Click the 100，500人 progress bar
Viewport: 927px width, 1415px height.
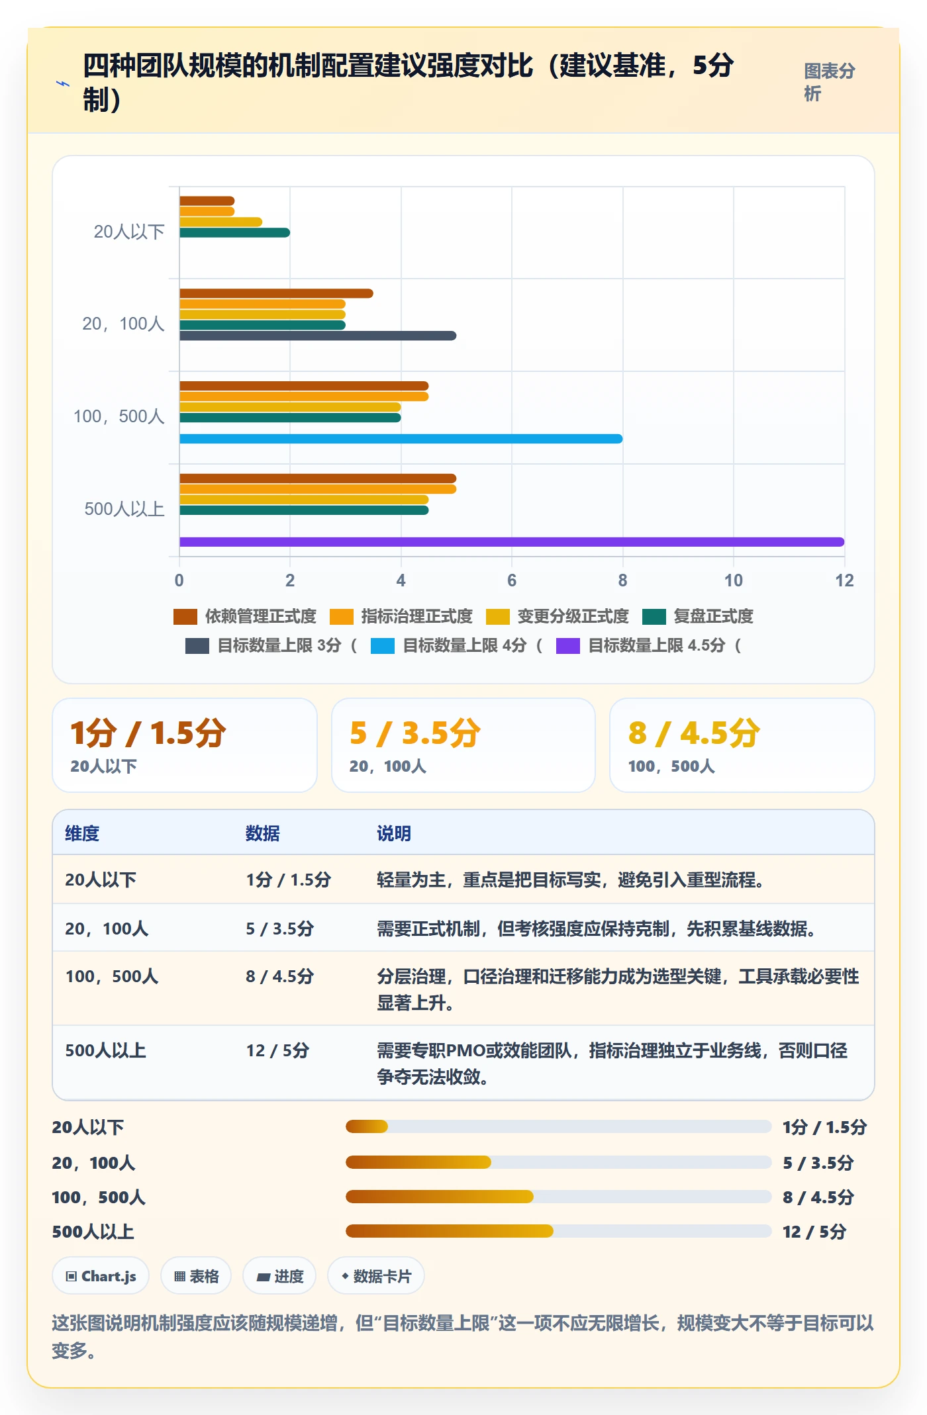[559, 1197]
